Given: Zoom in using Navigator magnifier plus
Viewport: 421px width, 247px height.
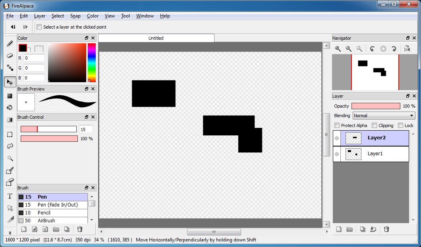Looking at the screenshot, I should [x=338, y=49].
